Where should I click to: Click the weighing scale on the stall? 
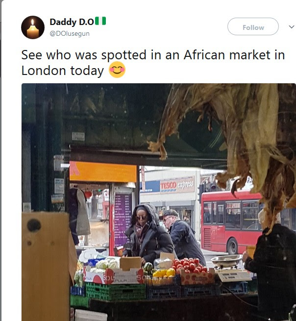231,268
